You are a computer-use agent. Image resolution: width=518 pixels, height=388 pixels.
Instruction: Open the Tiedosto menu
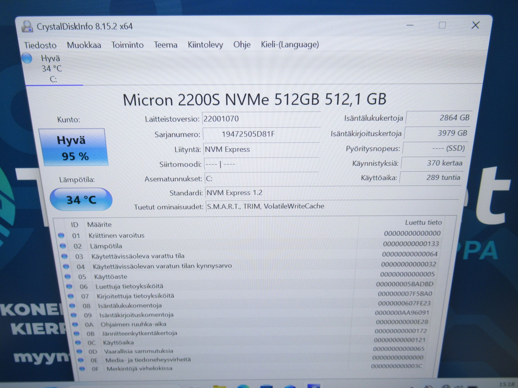(40, 45)
